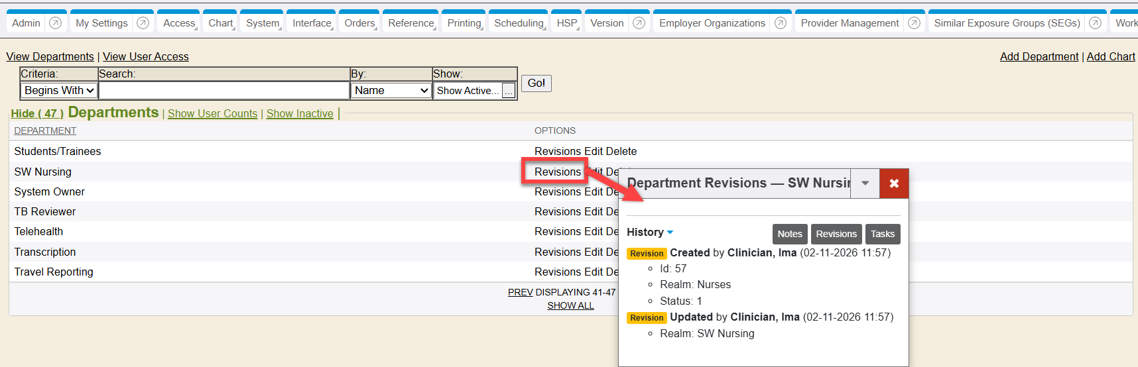
Task: Click Similar Exposure Groups arrow icon
Action: [1095, 23]
